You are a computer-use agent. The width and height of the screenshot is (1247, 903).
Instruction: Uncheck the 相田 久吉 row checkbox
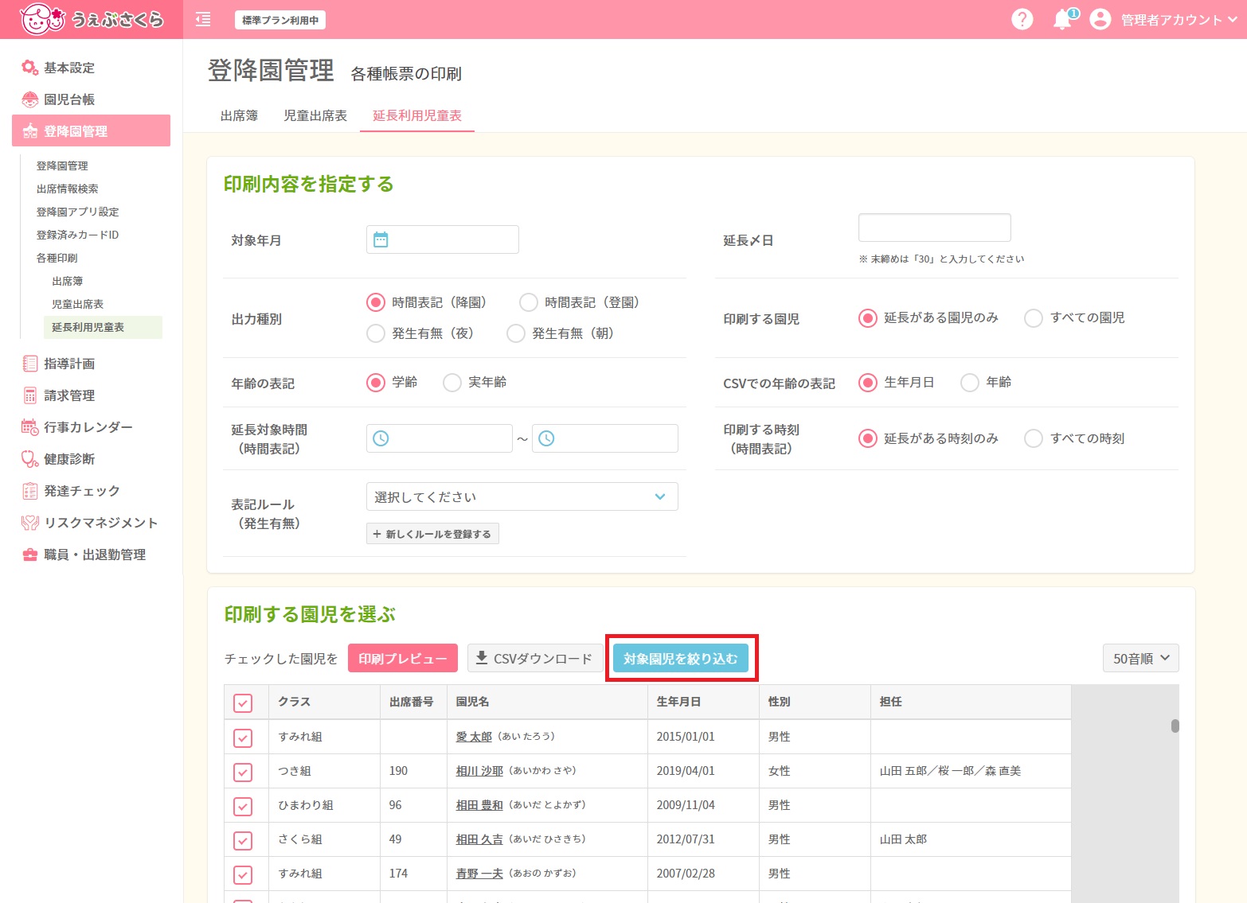[x=243, y=840]
